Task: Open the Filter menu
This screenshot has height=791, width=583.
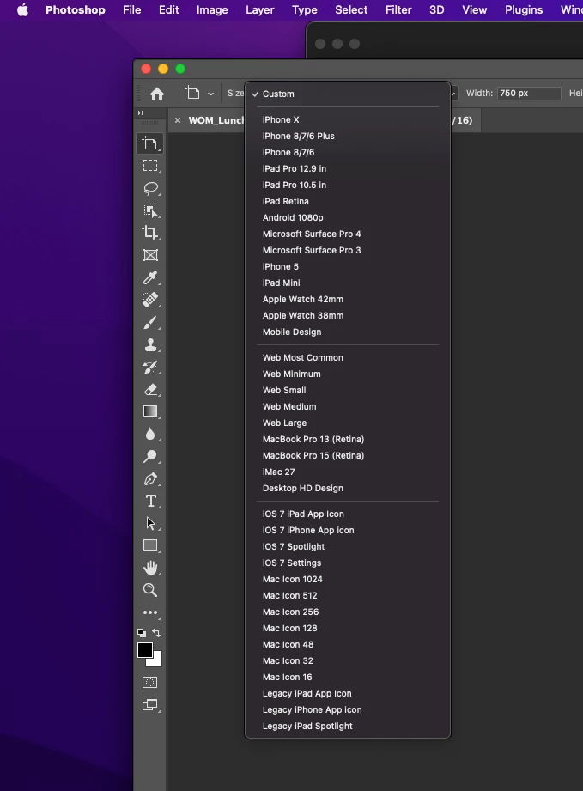Action: click(x=398, y=10)
